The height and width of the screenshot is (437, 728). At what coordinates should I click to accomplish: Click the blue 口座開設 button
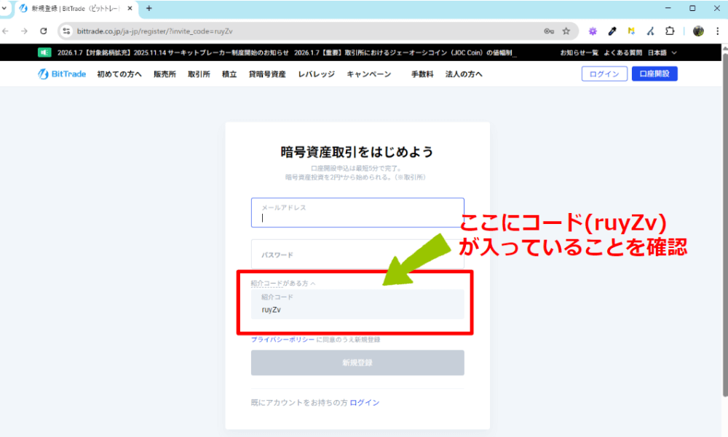click(x=654, y=73)
